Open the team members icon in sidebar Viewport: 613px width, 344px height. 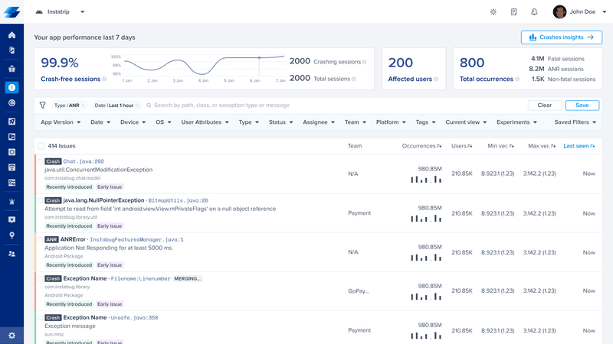click(x=11, y=253)
